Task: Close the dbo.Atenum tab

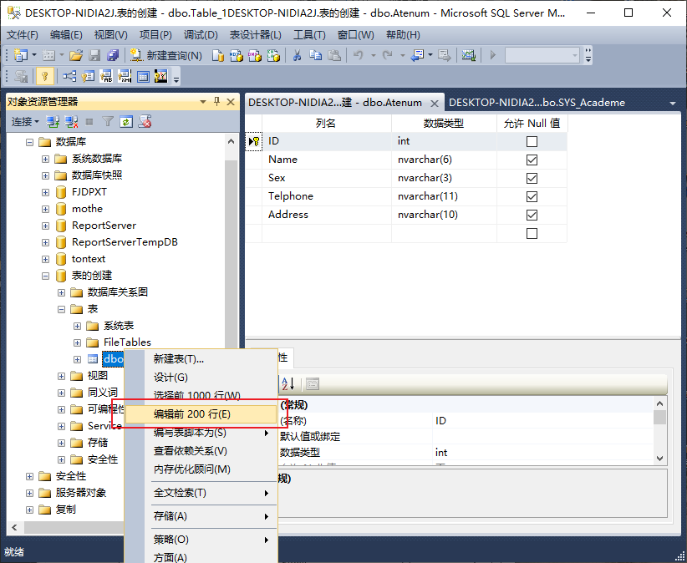Action: click(435, 104)
